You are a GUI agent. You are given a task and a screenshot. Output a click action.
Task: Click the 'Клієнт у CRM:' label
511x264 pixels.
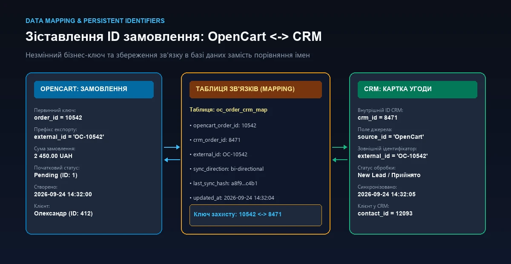[373, 206]
